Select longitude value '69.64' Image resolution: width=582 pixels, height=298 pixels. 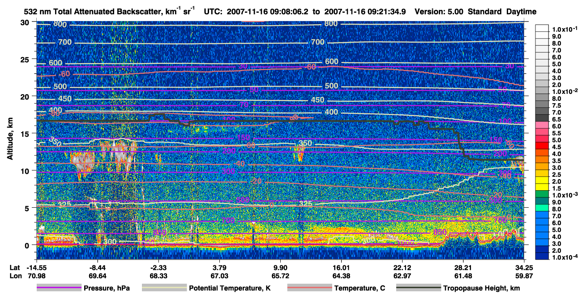[97, 276]
